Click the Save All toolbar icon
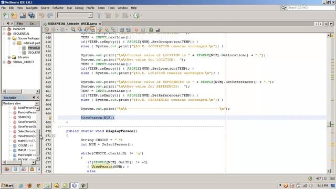Image resolution: width=336 pixels, height=189 pixels. [31, 15]
